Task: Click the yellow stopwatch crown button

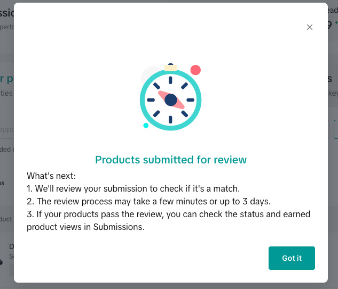Action: 170,68
